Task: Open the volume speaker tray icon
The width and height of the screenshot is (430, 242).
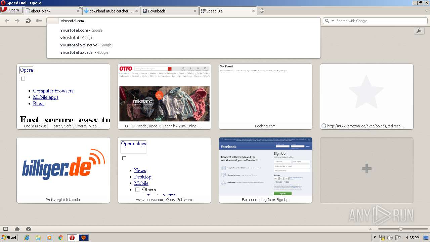Action: 390,238
